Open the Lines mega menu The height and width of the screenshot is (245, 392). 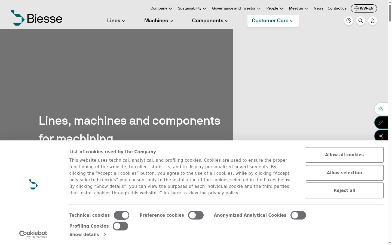[x=116, y=21]
